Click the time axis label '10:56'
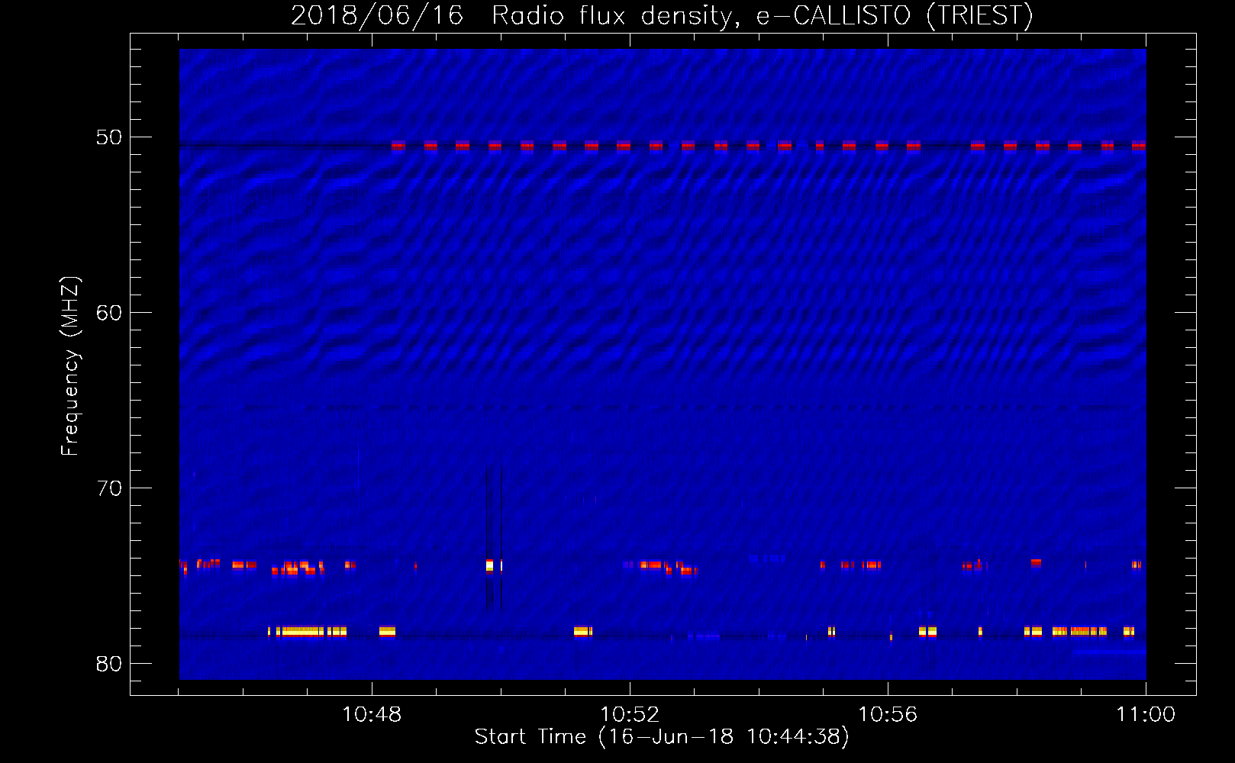Viewport: 1235px width, 763px height. coord(888,714)
